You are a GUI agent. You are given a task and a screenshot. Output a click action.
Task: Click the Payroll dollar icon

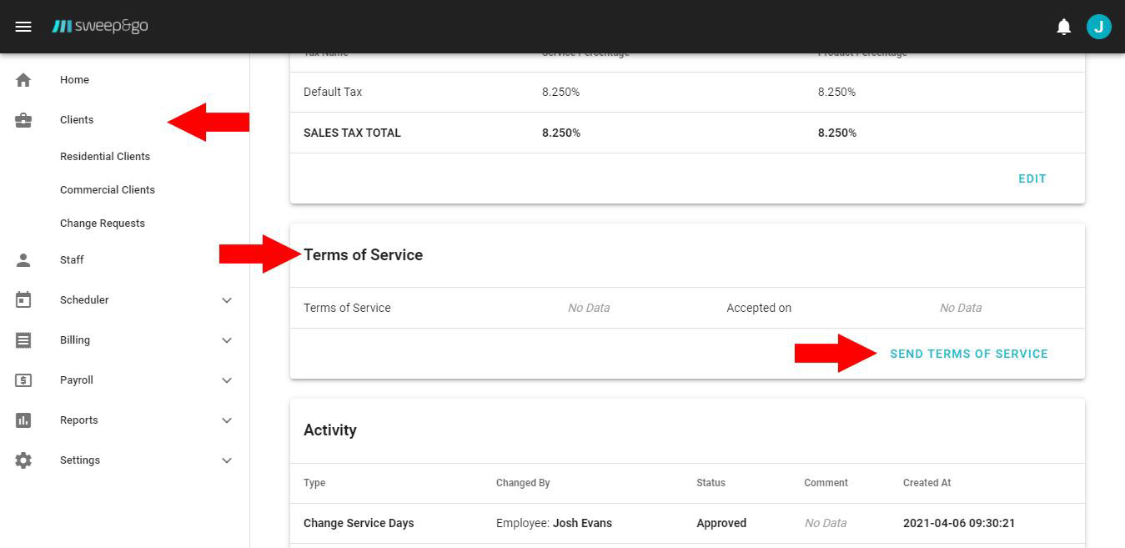[23, 380]
